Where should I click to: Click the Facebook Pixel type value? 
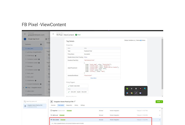point(88,51)
